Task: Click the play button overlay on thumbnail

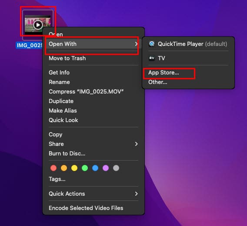Action: coord(38,25)
